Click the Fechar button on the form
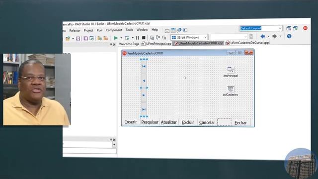318x179 pixels. [x=240, y=123]
